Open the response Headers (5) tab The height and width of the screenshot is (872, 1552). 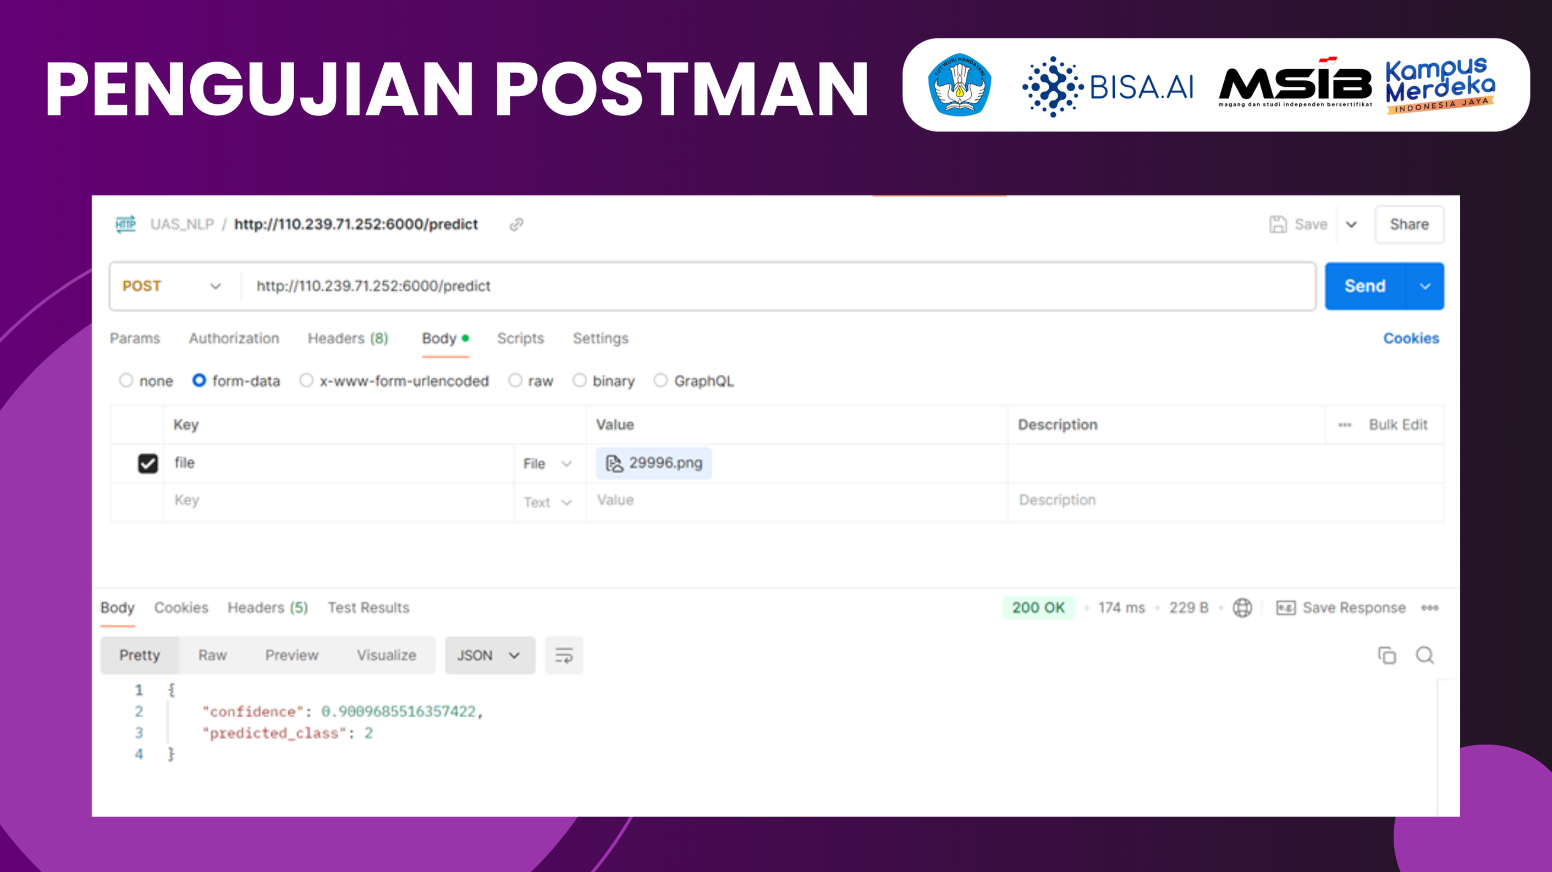(x=267, y=608)
